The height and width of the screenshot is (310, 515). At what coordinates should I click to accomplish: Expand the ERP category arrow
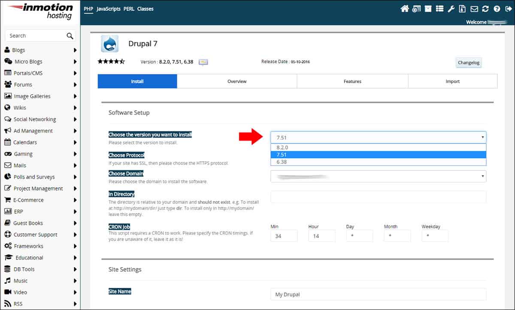click(x=75, y=212)
